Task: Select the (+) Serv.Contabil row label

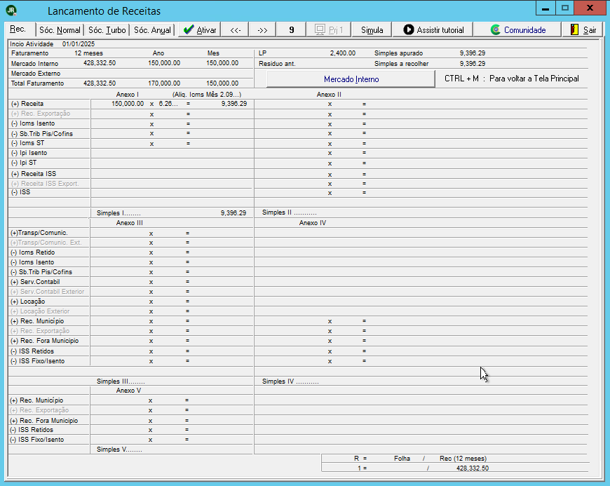Action: coord(35,282)
